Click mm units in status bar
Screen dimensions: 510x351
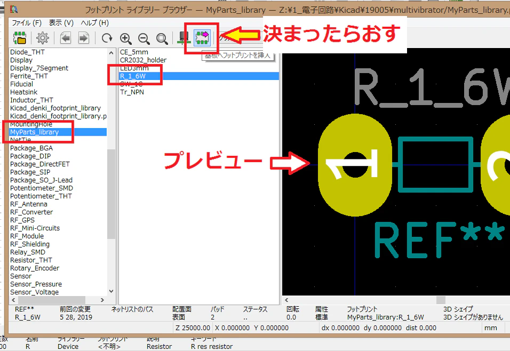pyautogui.click(x=490, y=328)
